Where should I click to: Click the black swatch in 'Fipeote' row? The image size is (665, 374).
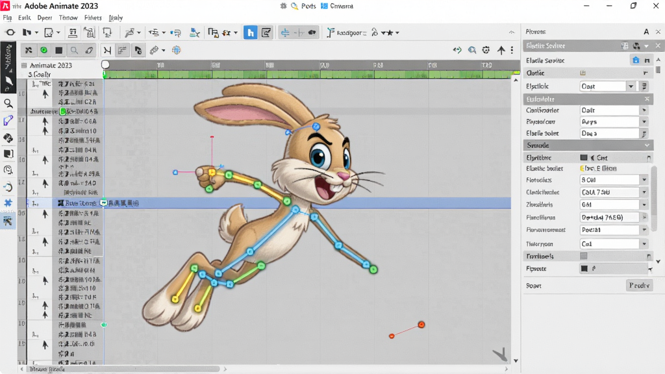(584, 268)
